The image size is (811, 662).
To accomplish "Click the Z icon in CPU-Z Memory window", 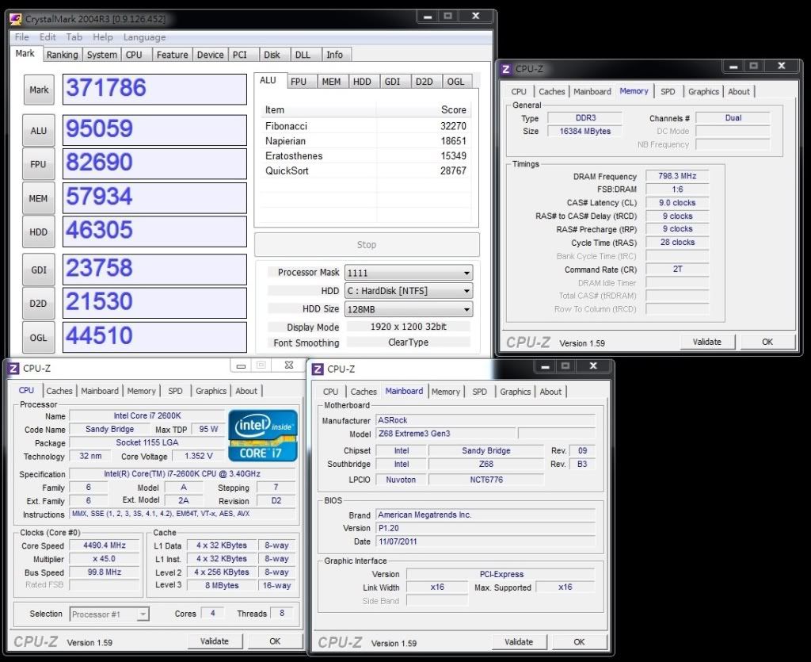I will coord(506,69).
